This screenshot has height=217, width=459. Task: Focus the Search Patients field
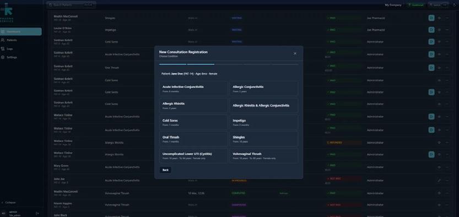point(71,5)
